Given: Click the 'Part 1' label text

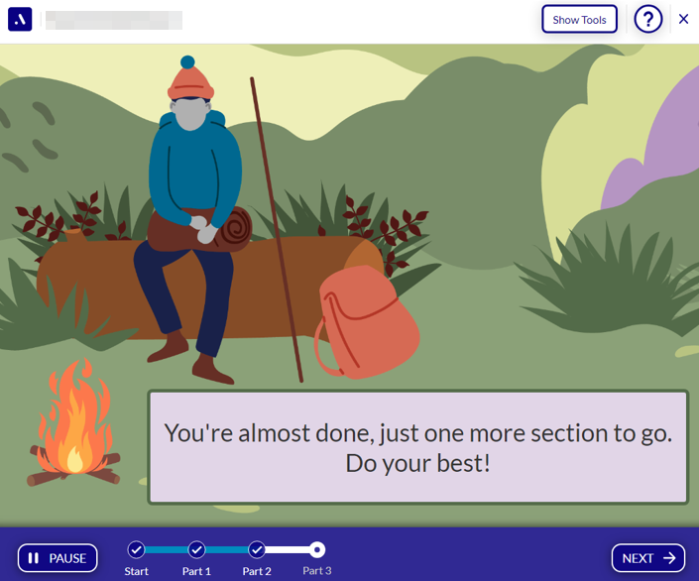Looking at the screenshot, I should click(x=196, y=571).
